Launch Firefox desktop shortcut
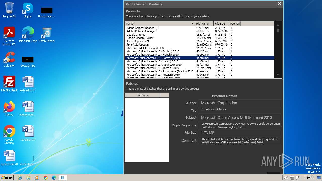Screen dimensions: 322x181 coord(9,108)
